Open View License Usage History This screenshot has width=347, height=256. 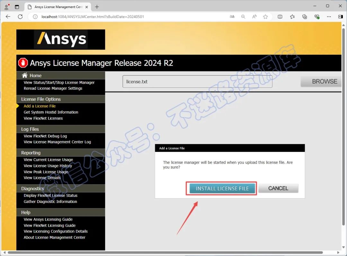(x=48, y=166)
